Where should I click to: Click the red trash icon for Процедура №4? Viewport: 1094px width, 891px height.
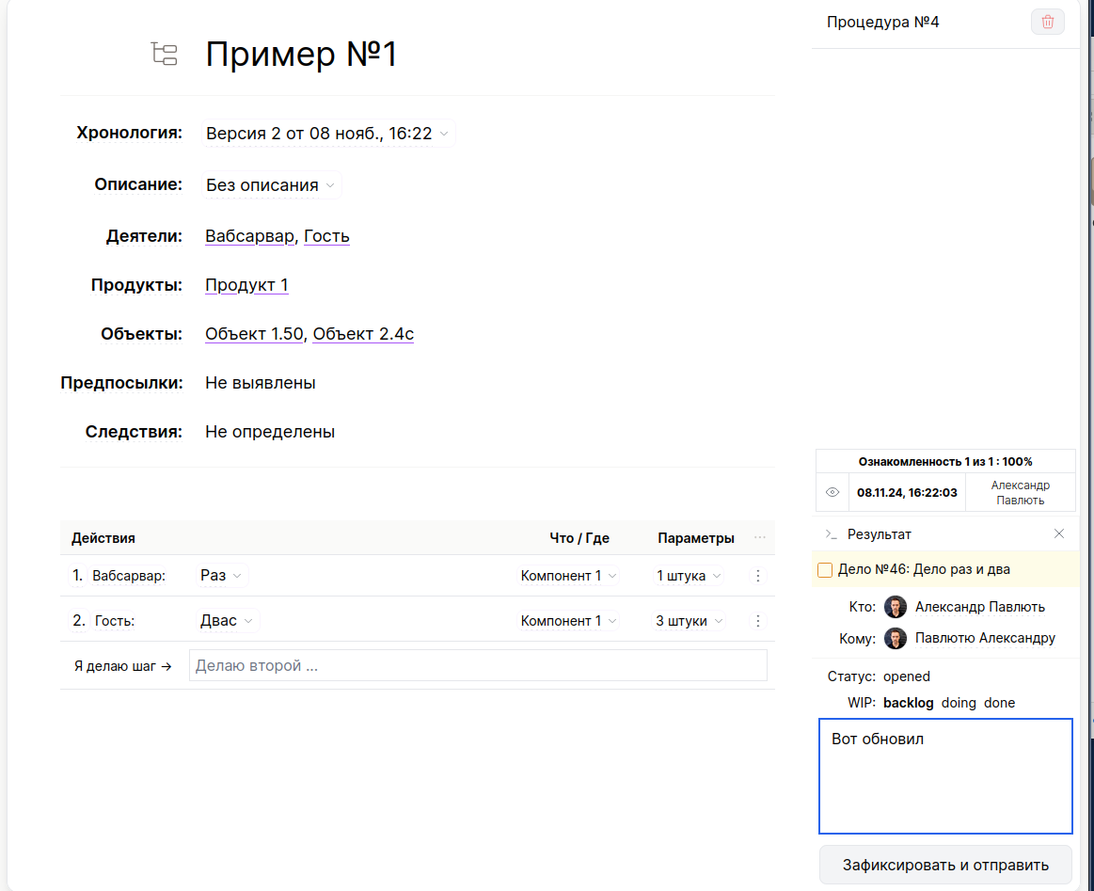click(x=1047, y=22)
